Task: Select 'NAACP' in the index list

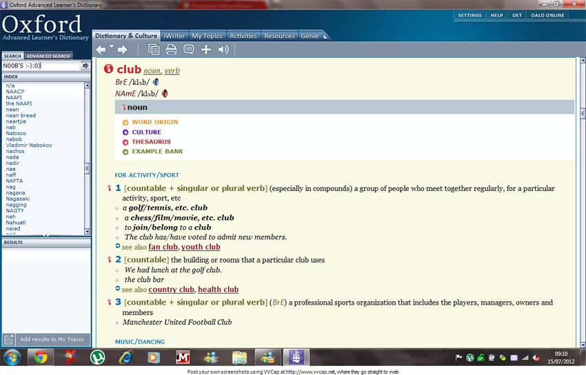Action: pos(15,92)
